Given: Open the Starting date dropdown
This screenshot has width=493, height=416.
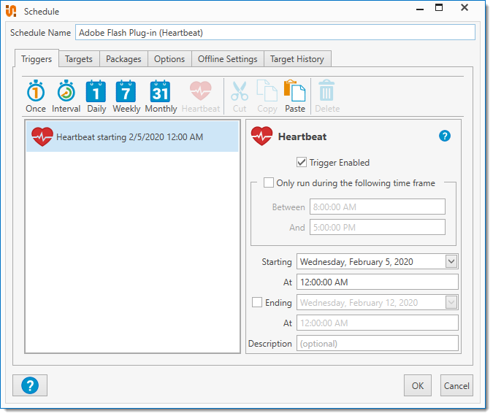Looking at the screenshot, I should click(x=451, y=261).
